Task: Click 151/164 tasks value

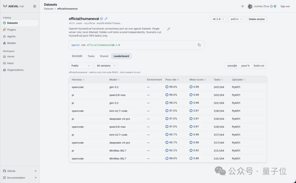Action: 219,150
